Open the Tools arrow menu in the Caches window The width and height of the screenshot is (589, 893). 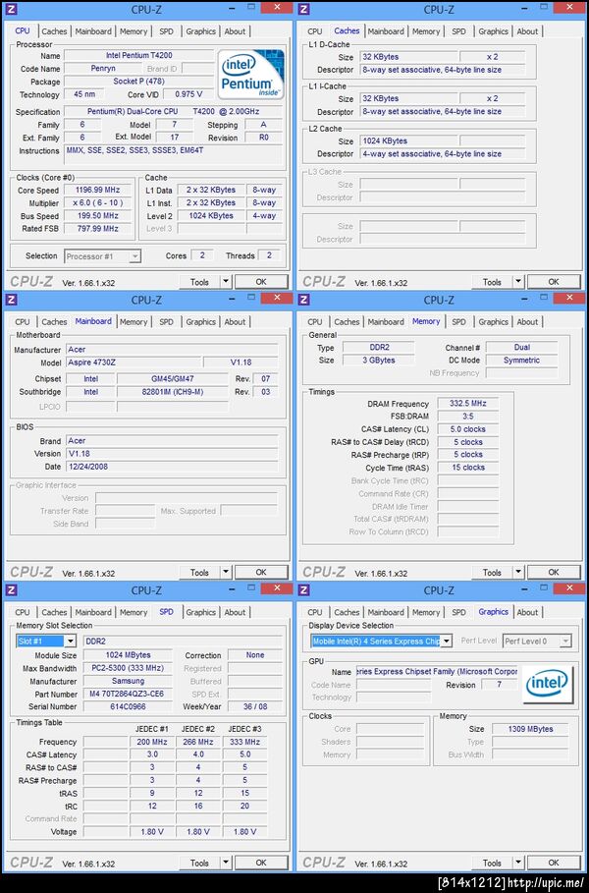[518, 282]
